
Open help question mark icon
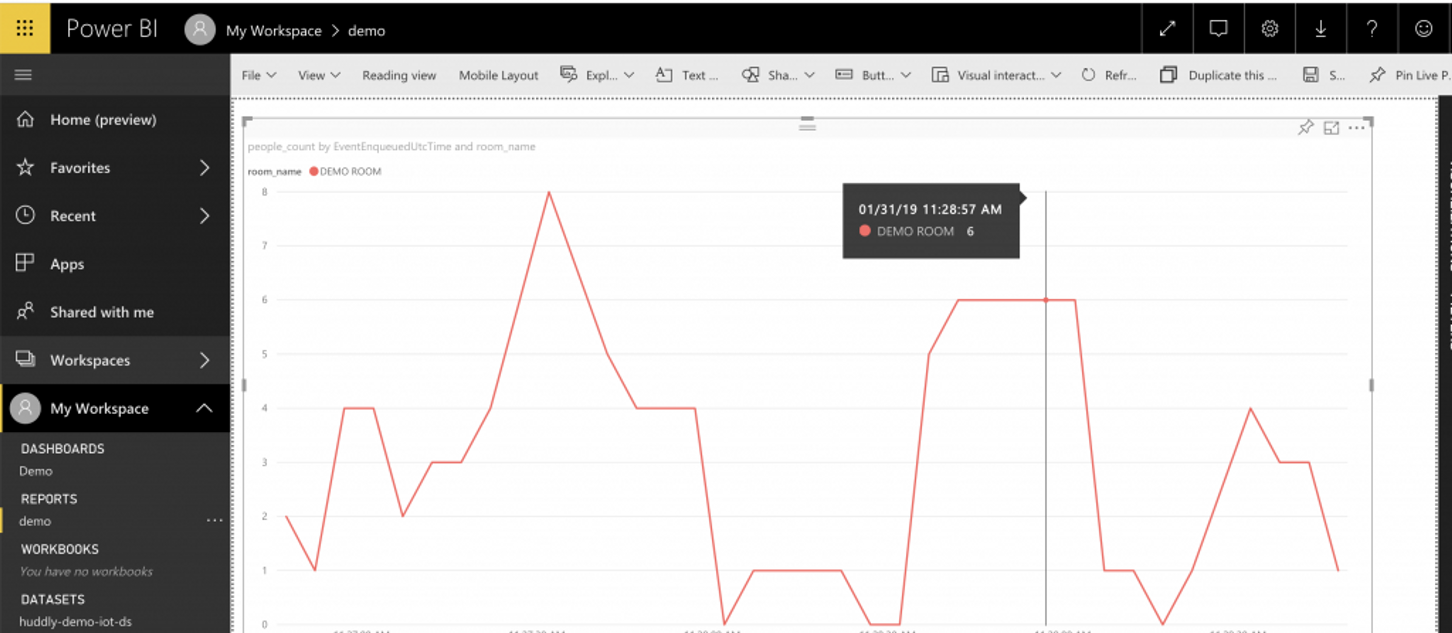pos(1372,28)
